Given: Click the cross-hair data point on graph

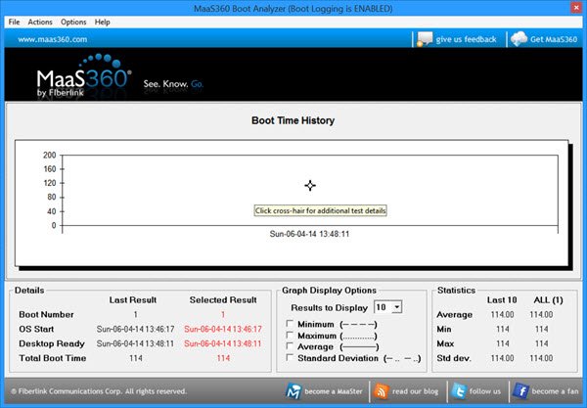Looking at the screenshot, I should 310,185.
